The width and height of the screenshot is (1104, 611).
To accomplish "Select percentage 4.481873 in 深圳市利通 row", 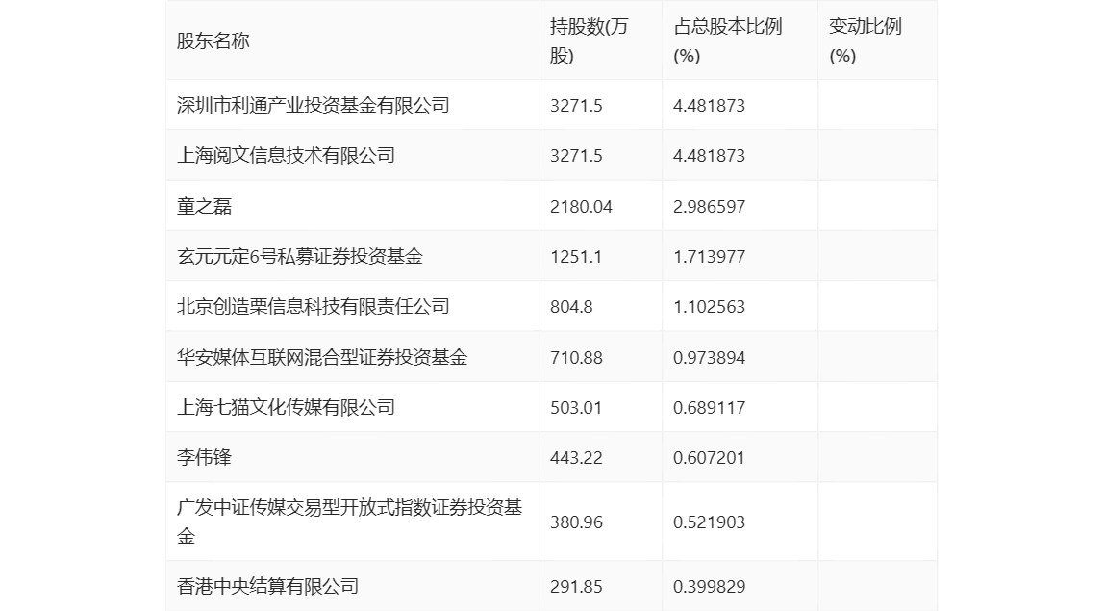I will [709, 105].
